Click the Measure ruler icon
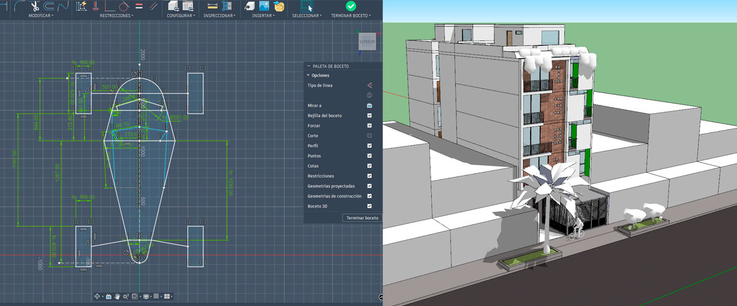737x306 pixels. (x=213, y=6)
